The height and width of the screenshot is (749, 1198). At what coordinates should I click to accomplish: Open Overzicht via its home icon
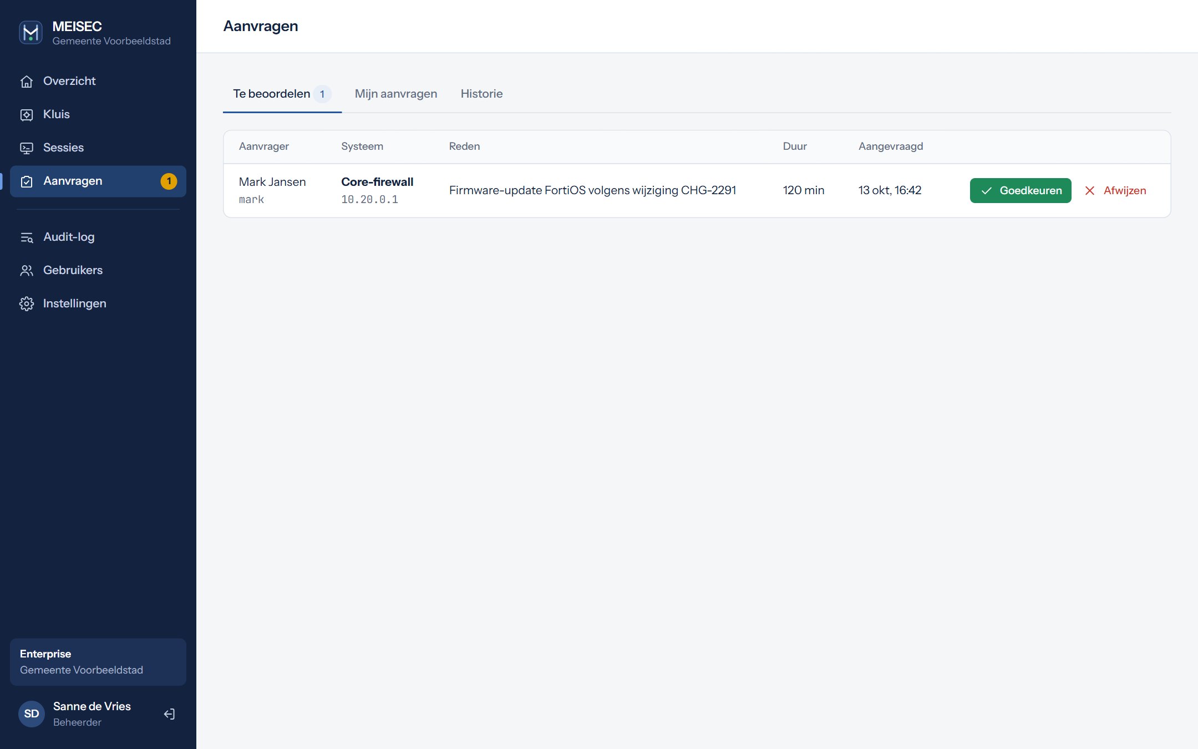coord(27,82)
